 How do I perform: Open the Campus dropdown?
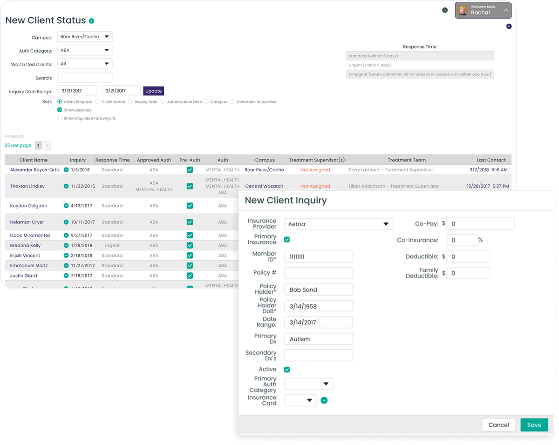coord(85,37)
